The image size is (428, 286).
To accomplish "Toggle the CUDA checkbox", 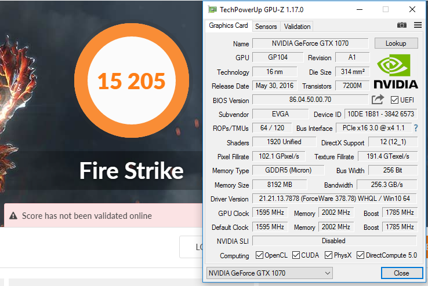I will [296, 255].
